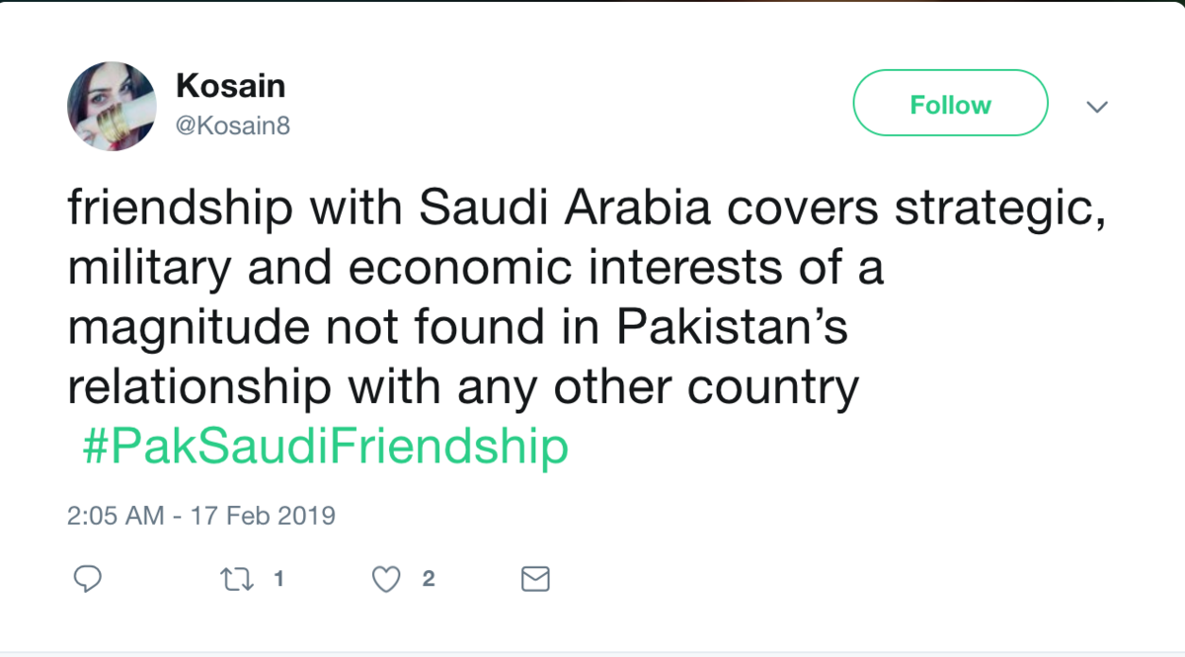
Task: Expand the chevron menu beside Follow
Action: 1097,106
